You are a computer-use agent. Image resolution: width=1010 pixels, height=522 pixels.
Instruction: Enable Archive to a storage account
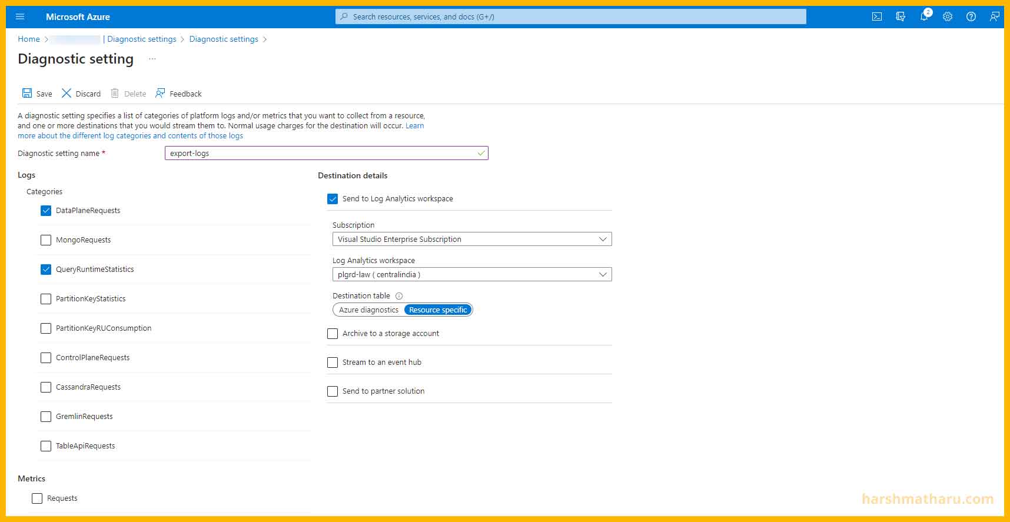point(333,334)
